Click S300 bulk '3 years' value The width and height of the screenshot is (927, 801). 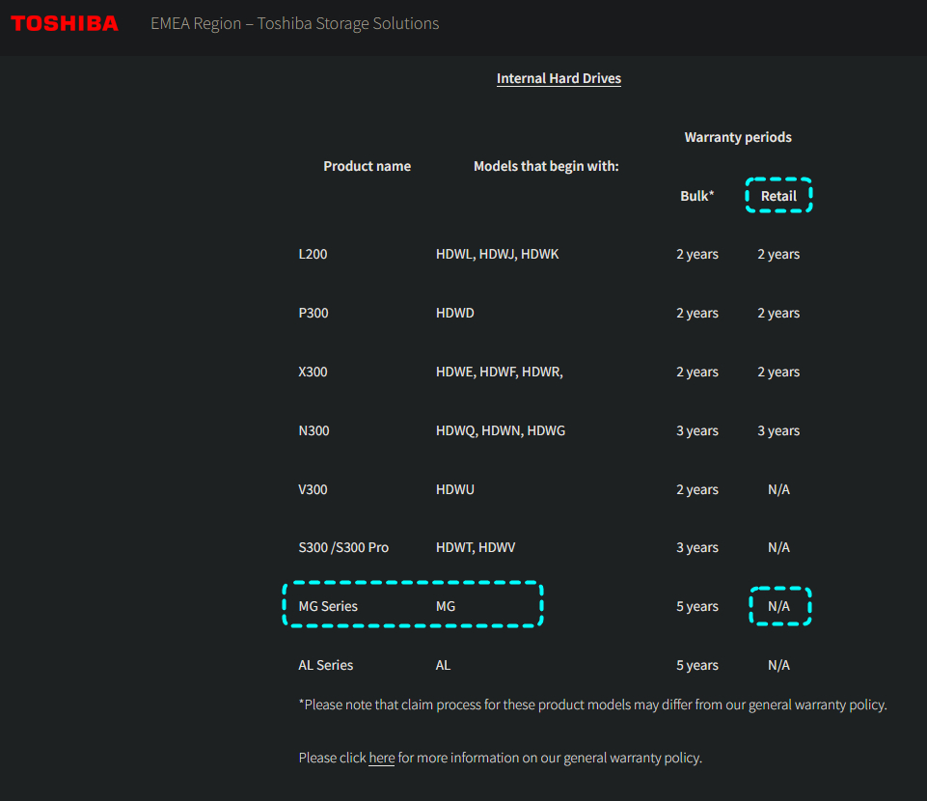pyautogui.click(x=697, y=547)
